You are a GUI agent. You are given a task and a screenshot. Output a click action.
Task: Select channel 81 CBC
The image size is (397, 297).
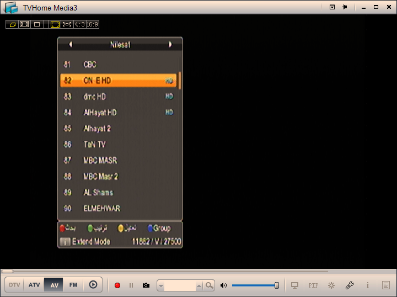(x=118, y=65)
